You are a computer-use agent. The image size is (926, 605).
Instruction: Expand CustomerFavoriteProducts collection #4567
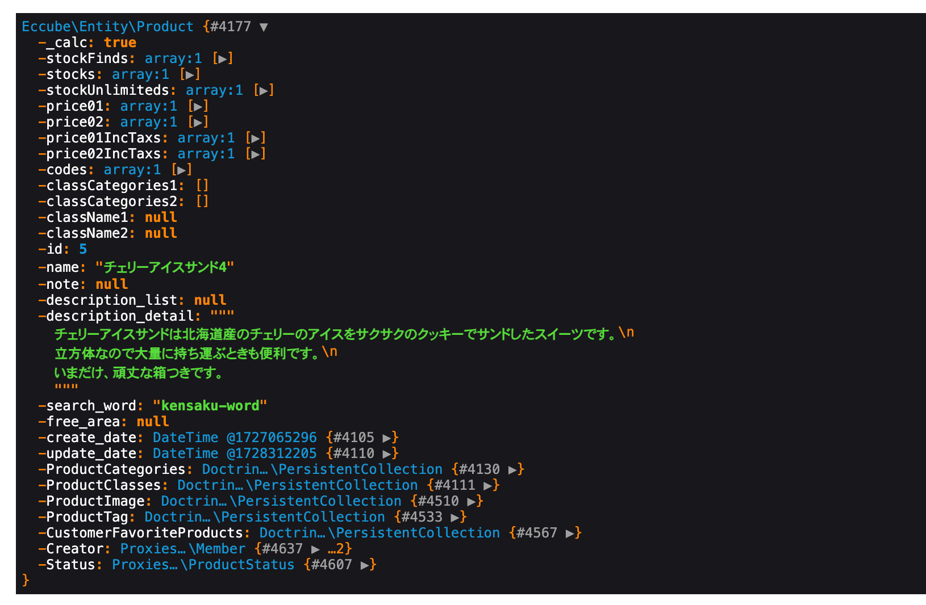coord(570,533)
